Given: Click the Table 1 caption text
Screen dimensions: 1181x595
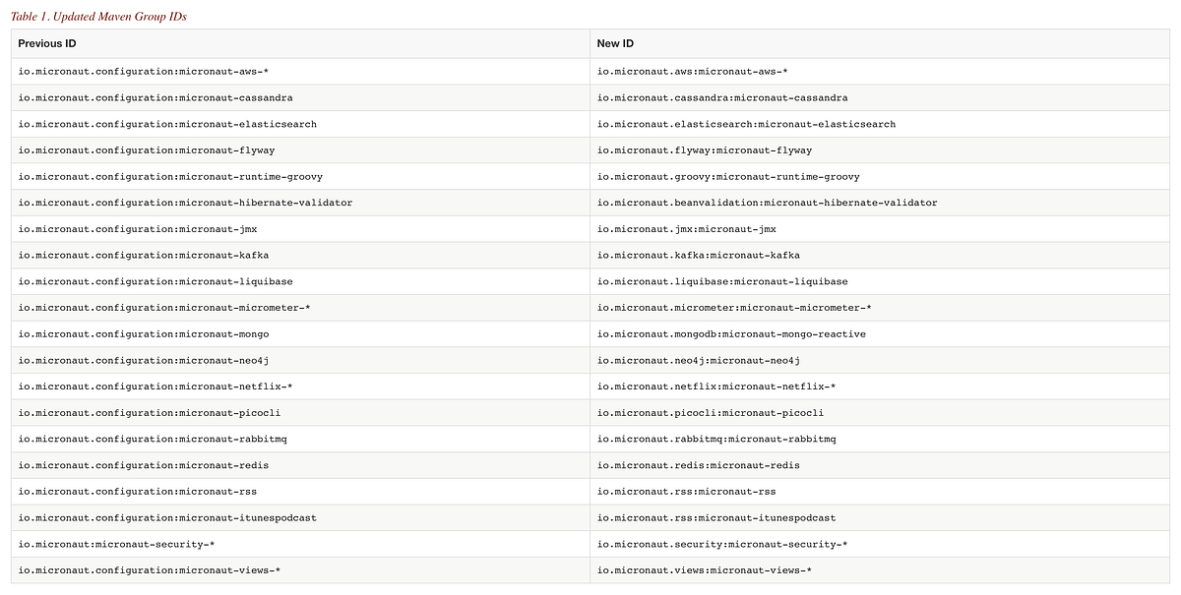Looking at the screenshot, I should 98,16.
